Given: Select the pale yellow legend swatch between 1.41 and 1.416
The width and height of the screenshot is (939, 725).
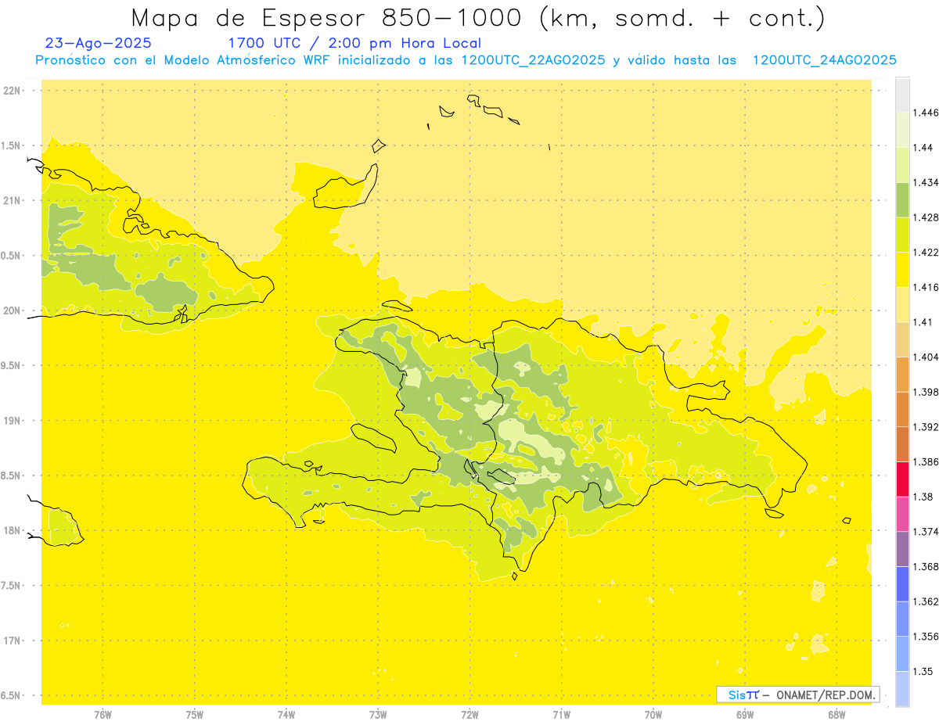Looking at the screenshot, I should (x=902, y=304).
